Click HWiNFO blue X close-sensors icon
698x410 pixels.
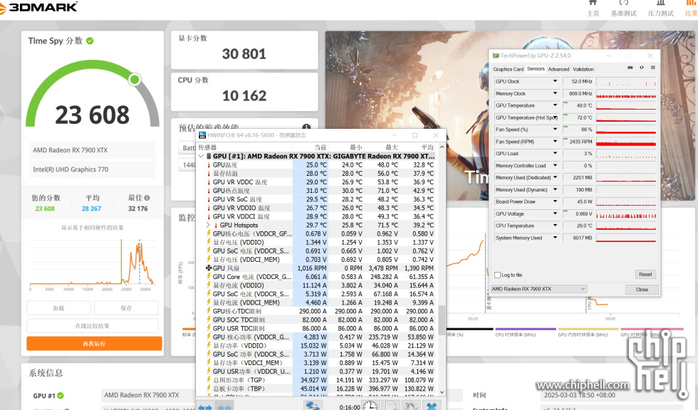(x=432, y=406)
